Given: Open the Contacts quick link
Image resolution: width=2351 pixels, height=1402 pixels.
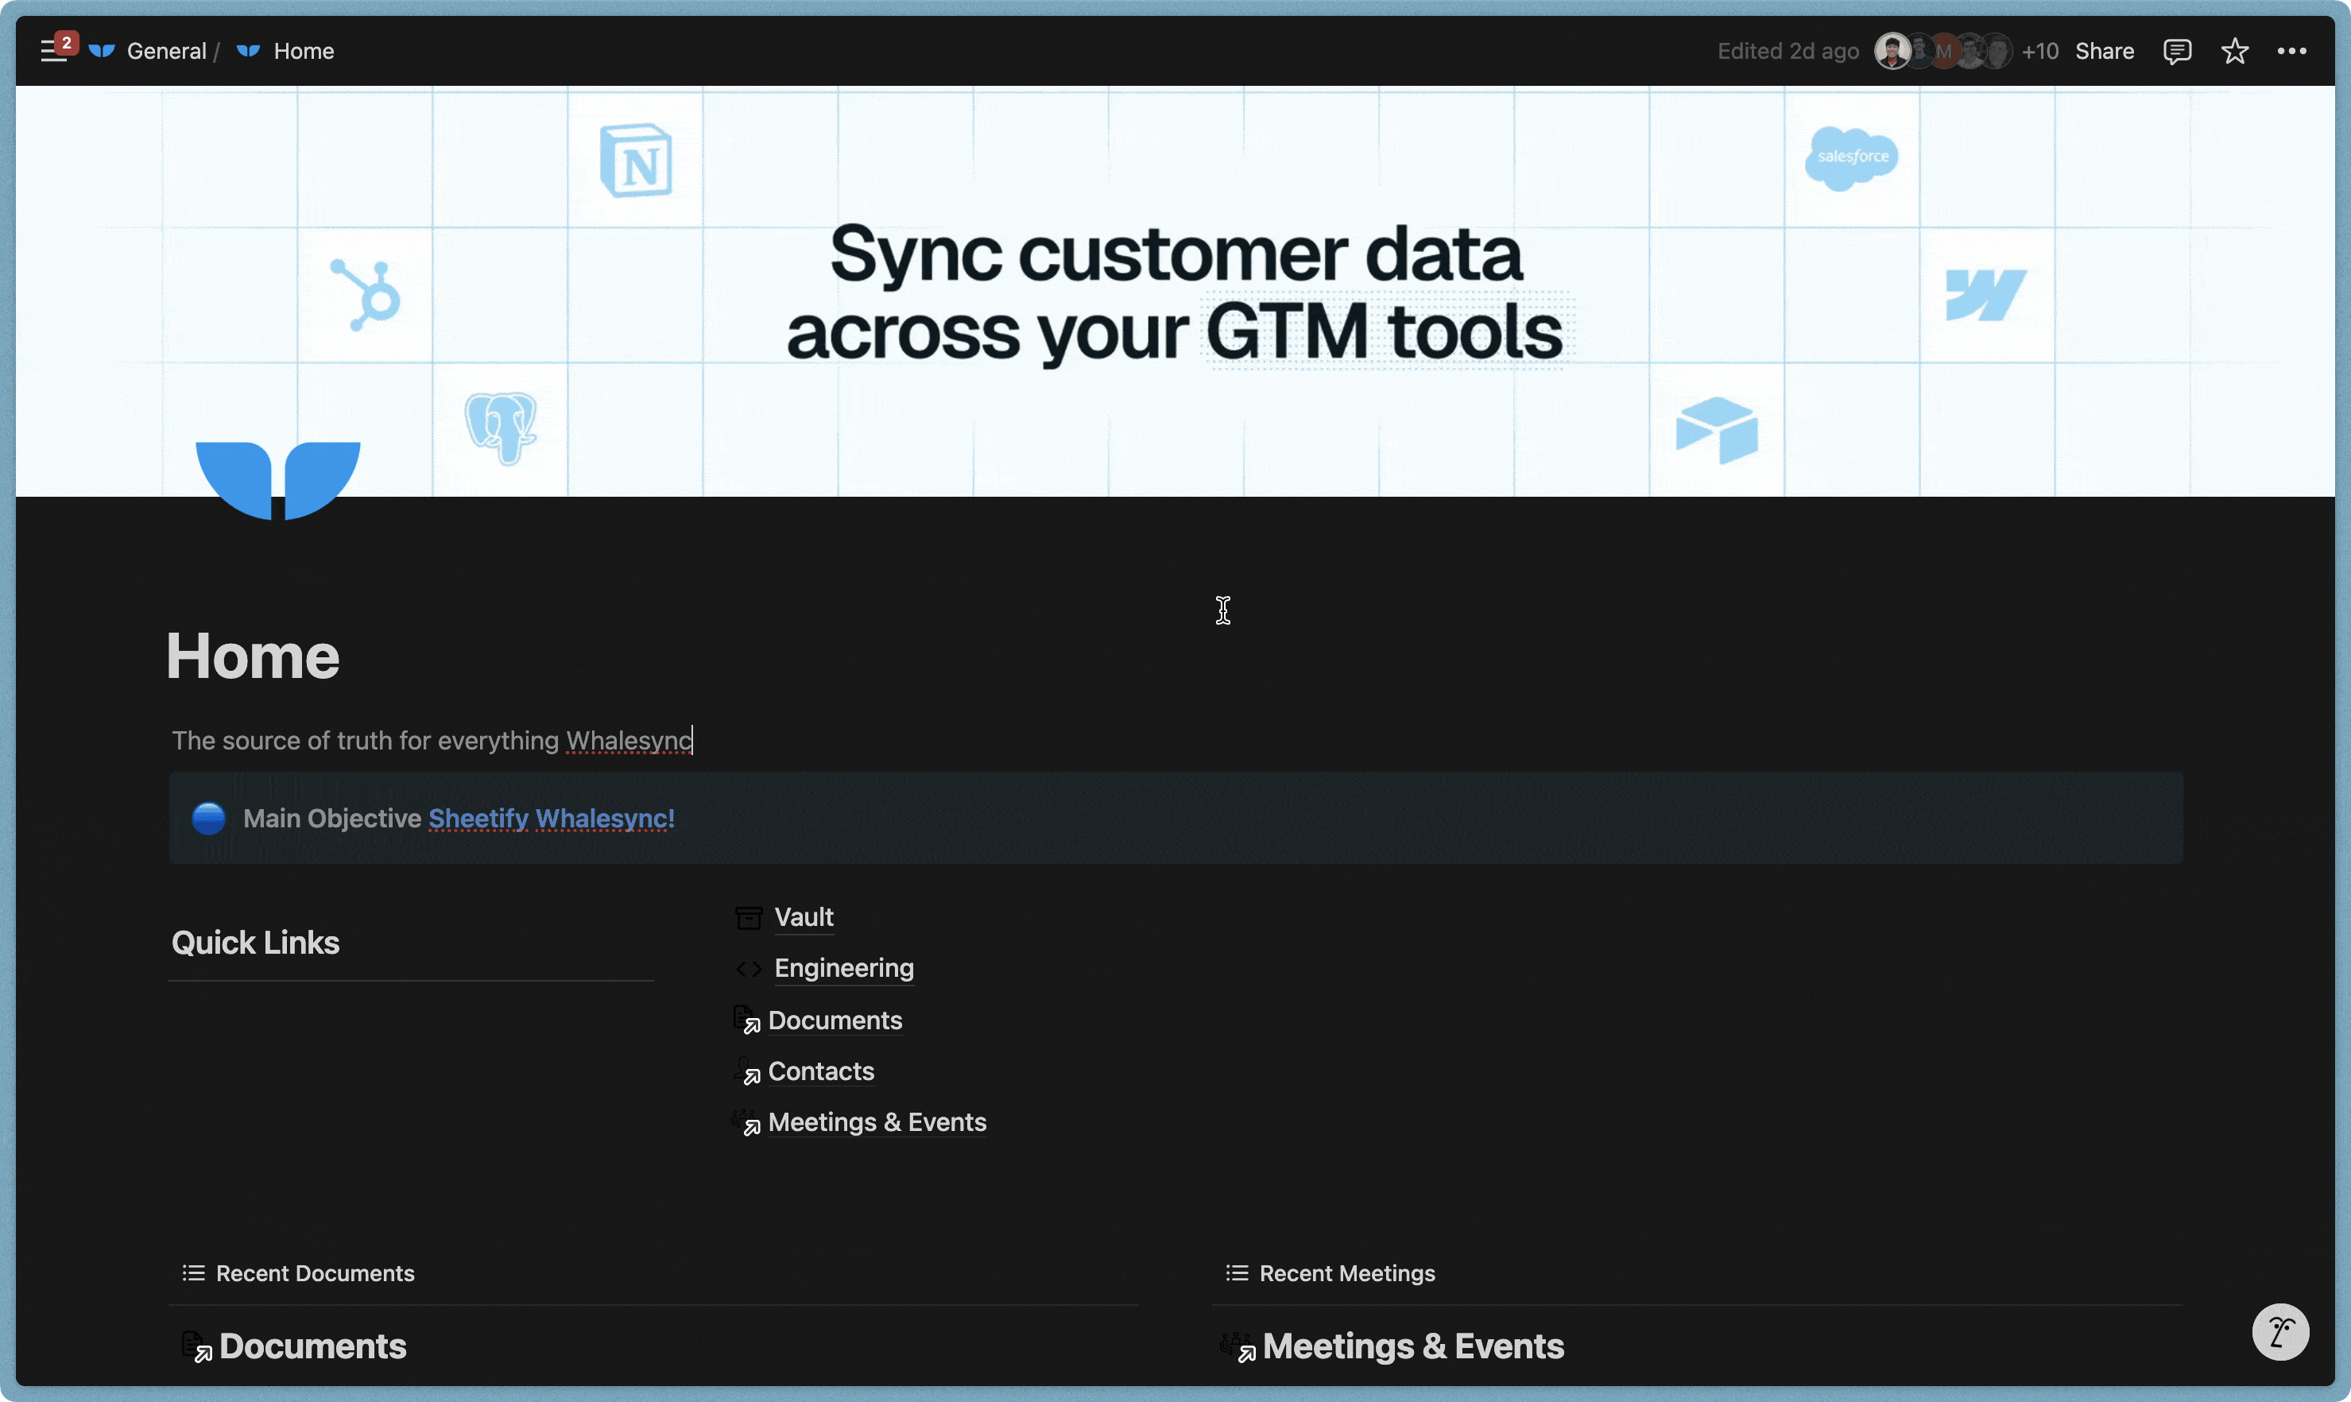Looking at the screenshot, I should (821, 1071).
